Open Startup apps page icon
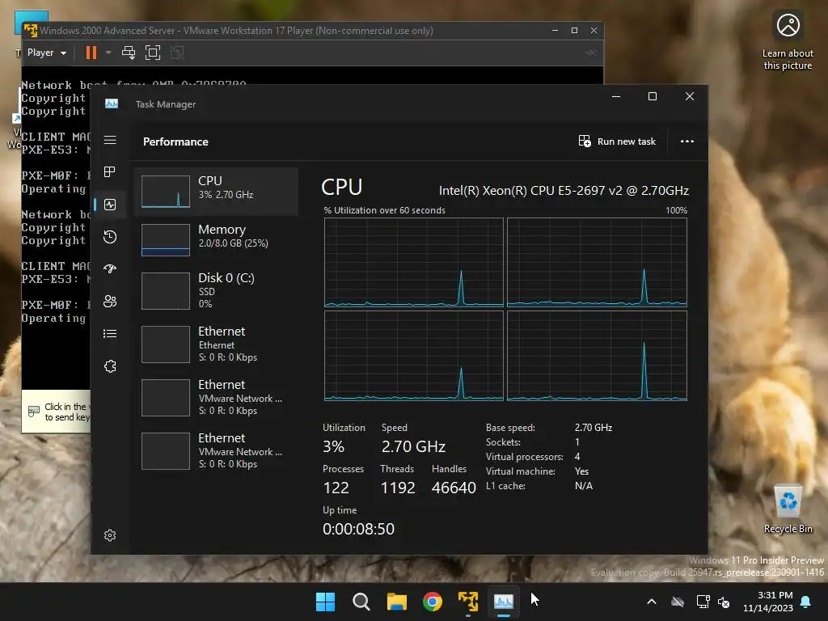 [110, 269]
